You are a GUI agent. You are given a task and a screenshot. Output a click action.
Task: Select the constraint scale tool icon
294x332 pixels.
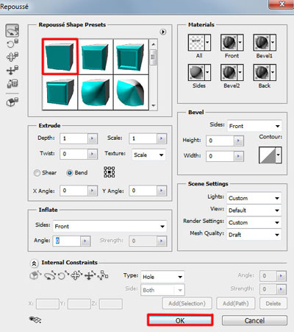[103, 276]
